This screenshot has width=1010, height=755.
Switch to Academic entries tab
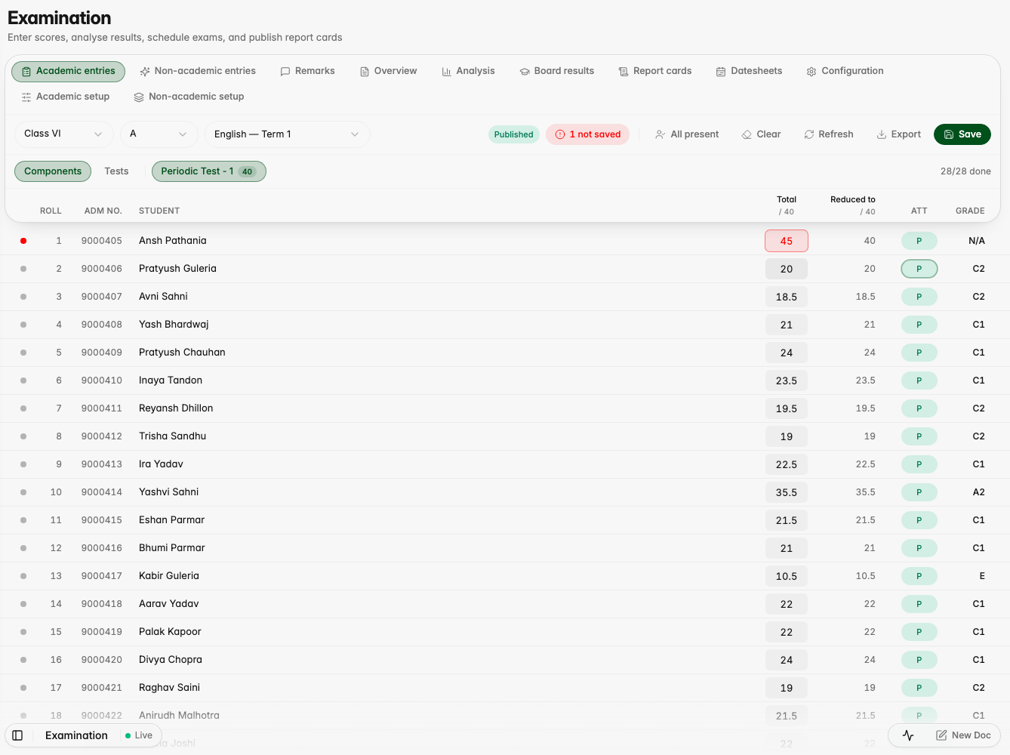click(x=68, y=71)
